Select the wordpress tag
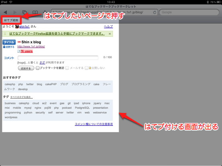This screenshot has height=166, width=222. tap(11, 117)
